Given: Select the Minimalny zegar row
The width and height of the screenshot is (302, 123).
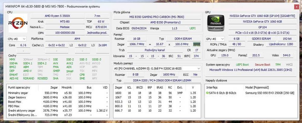Looking at the screenshot, I should pos(58,93).
